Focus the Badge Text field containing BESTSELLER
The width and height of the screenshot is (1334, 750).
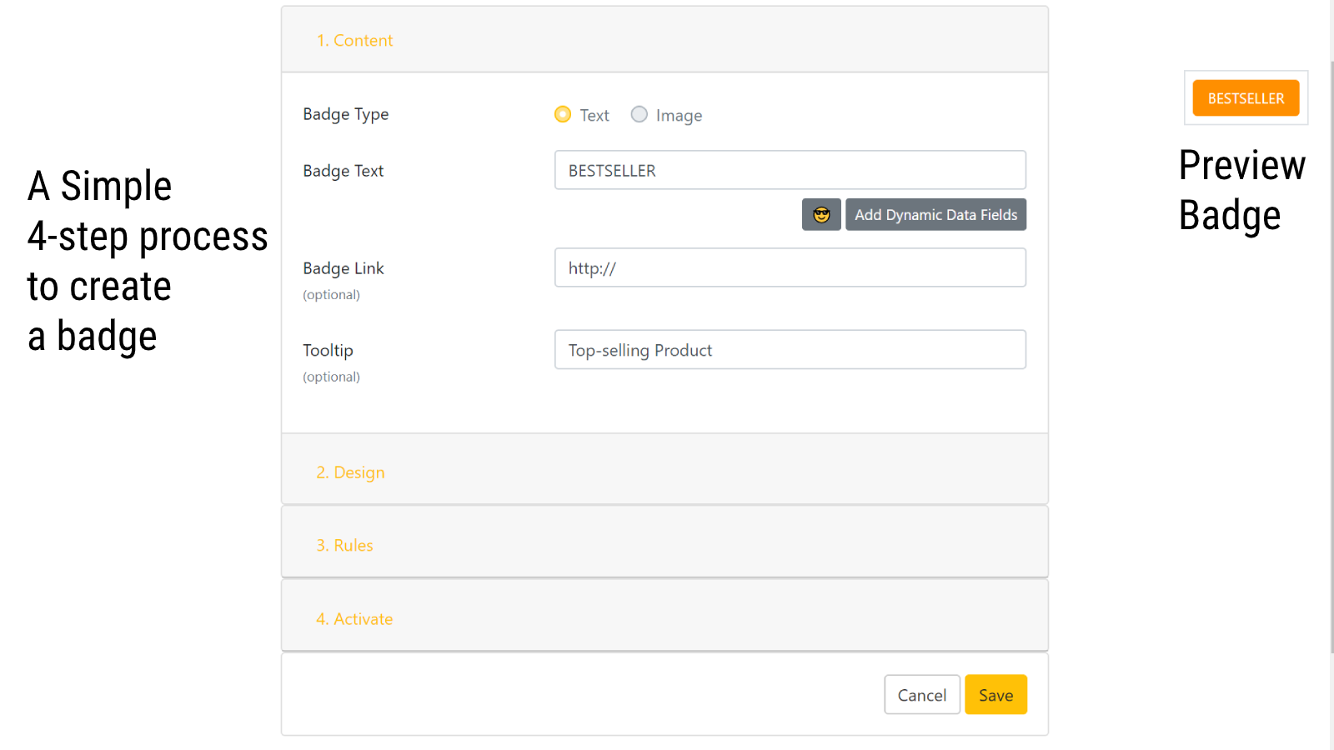tap(790, 171)
